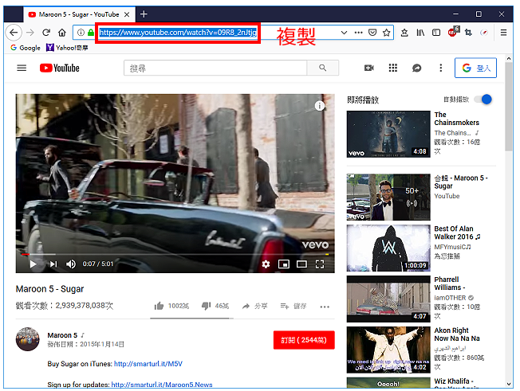Image resolution: width=520 pixels, height=391 pixels.
Task: Focus the YouTube search box
Action: click(215, 68)
